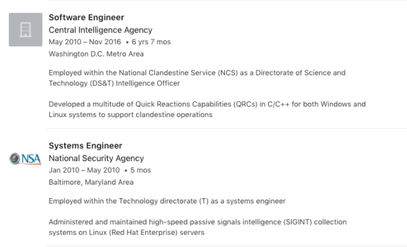Click the divider between the two job entries
Viewport: 407px width, 247px height.
[x=227, y=128]
